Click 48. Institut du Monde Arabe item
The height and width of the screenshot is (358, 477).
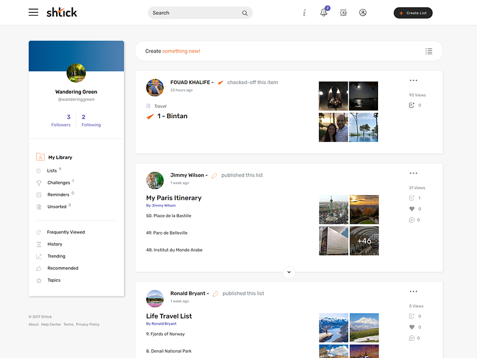[x=174, y=250]
